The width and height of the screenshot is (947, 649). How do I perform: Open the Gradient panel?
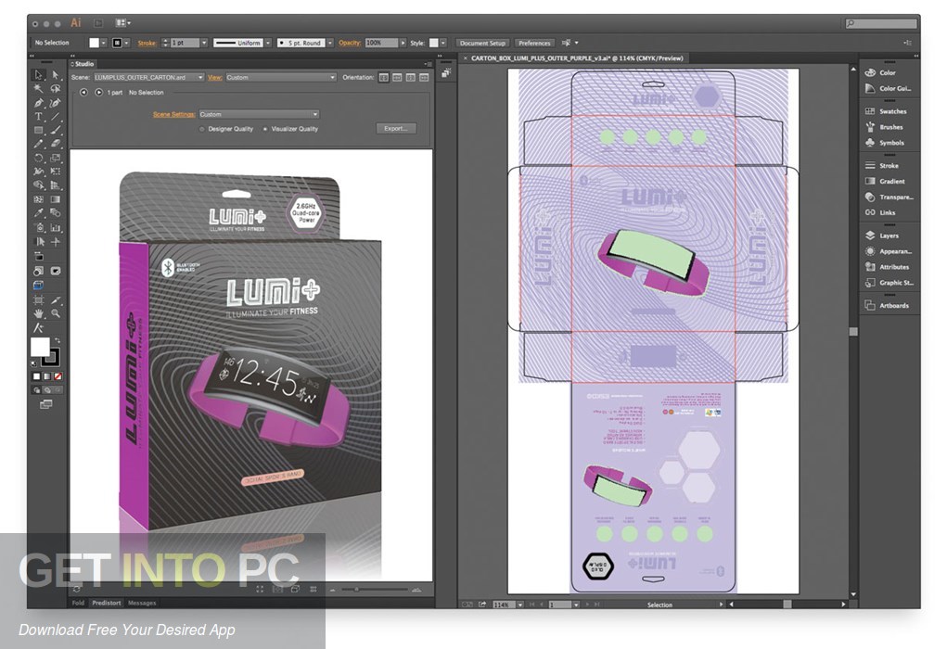pos(888,181)
